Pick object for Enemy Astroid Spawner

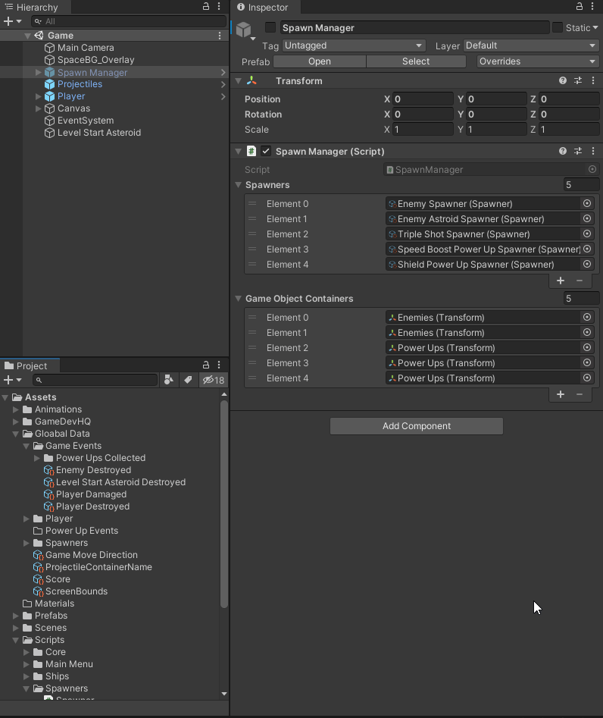click(587, 218)
